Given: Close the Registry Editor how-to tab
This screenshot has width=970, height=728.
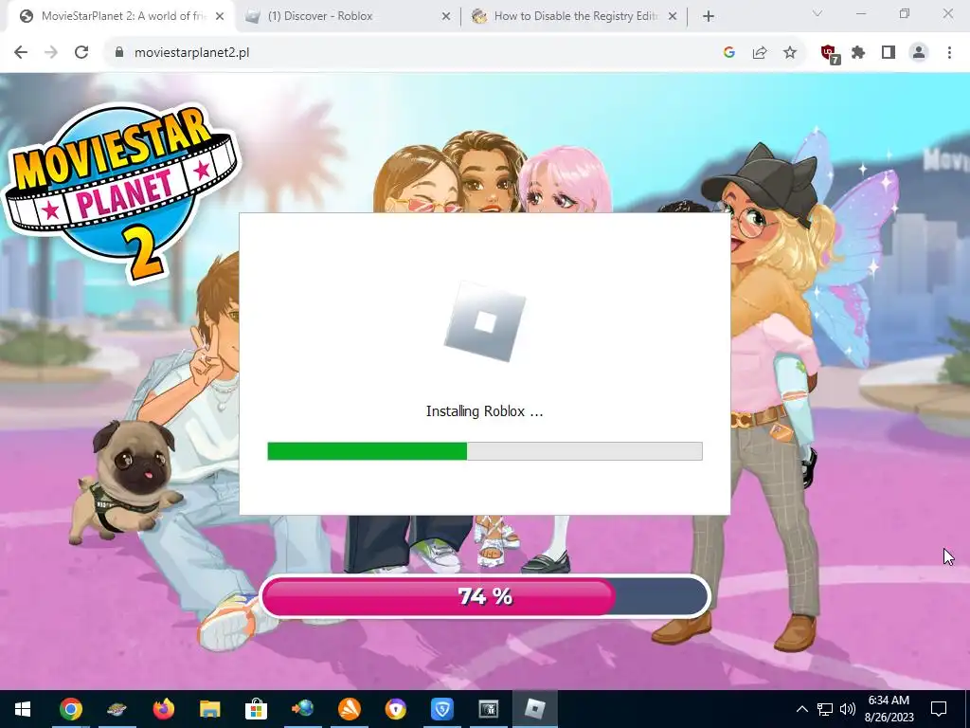Looking at the screenshot, I should [x=673, y=17].
